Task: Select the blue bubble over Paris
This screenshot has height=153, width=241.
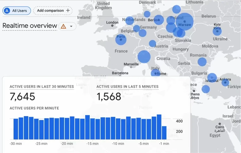Action: [x=121, y=39]
